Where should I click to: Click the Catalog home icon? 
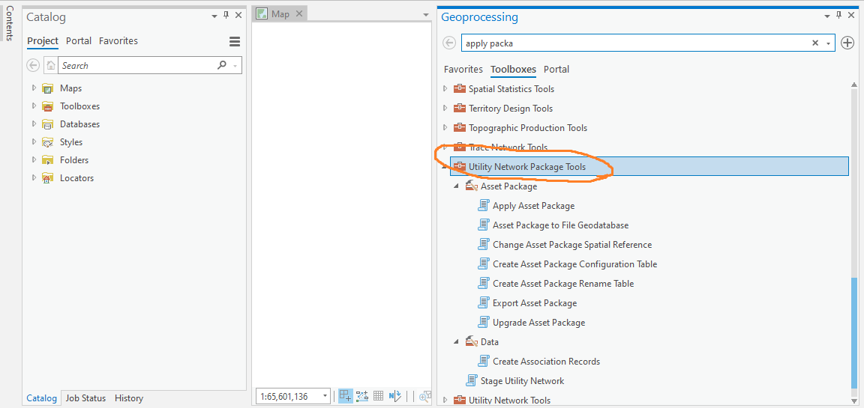(x=51, y=65)
